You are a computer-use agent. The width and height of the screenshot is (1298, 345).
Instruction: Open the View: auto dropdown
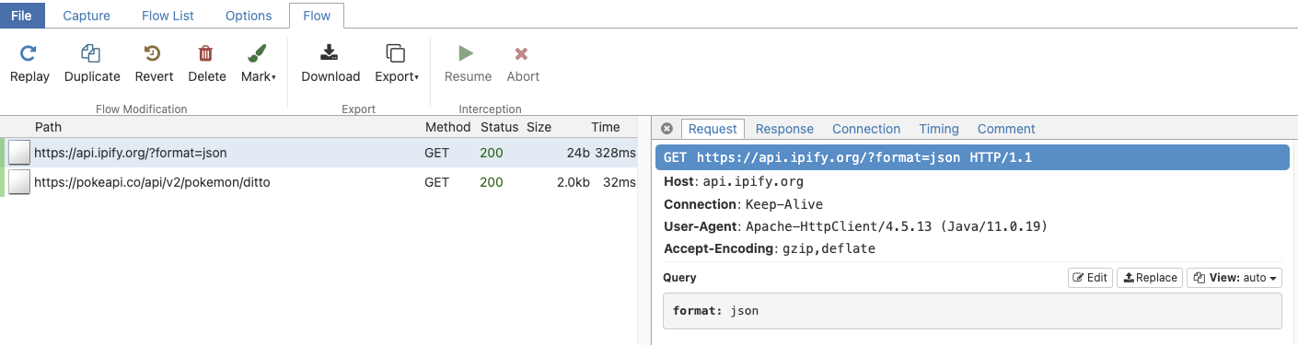(1234, 278)
